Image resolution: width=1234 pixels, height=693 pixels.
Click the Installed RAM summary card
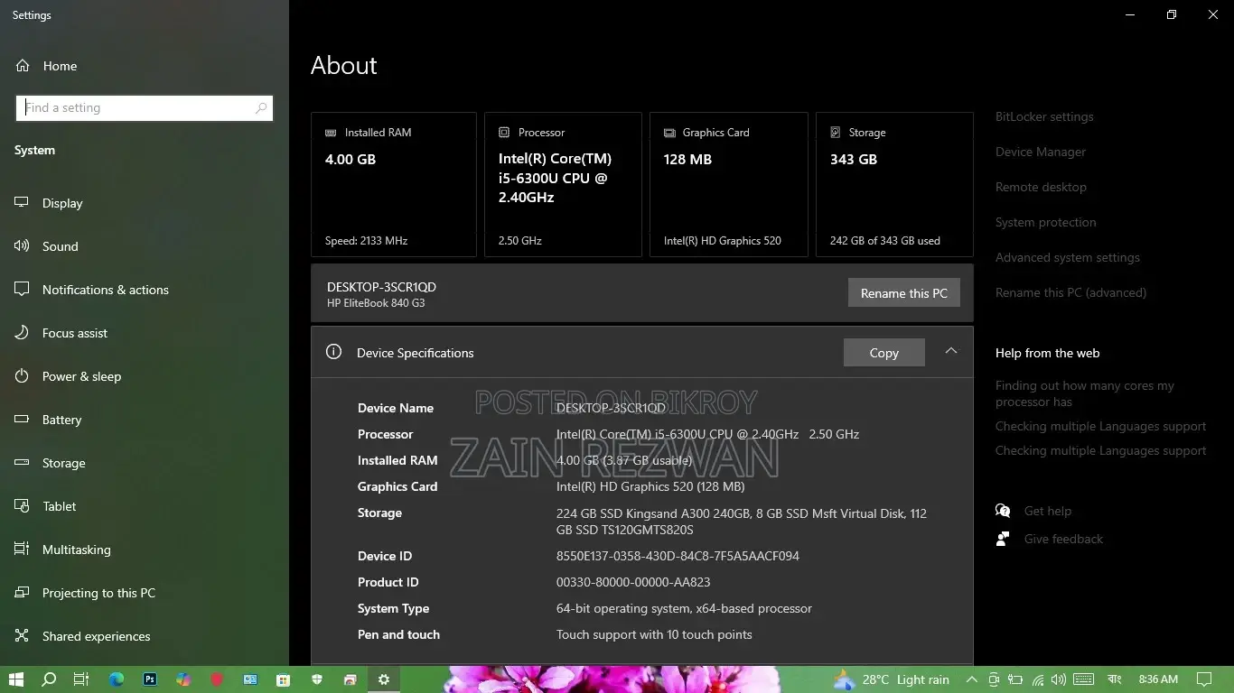(x=393, y=184)
